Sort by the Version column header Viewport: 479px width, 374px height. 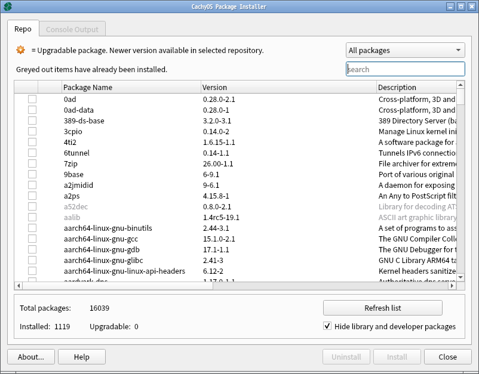pos(288,87)
